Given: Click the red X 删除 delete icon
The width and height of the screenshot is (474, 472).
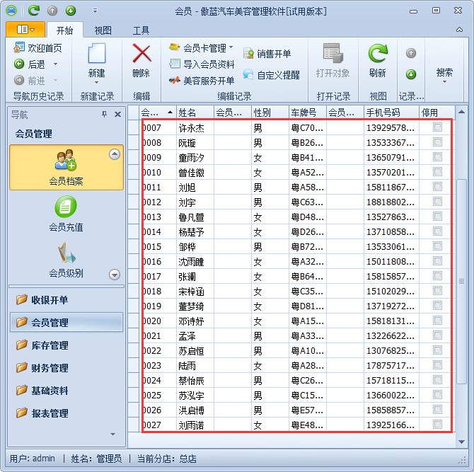Looking at the screenshot, I should tap(141, 54).
